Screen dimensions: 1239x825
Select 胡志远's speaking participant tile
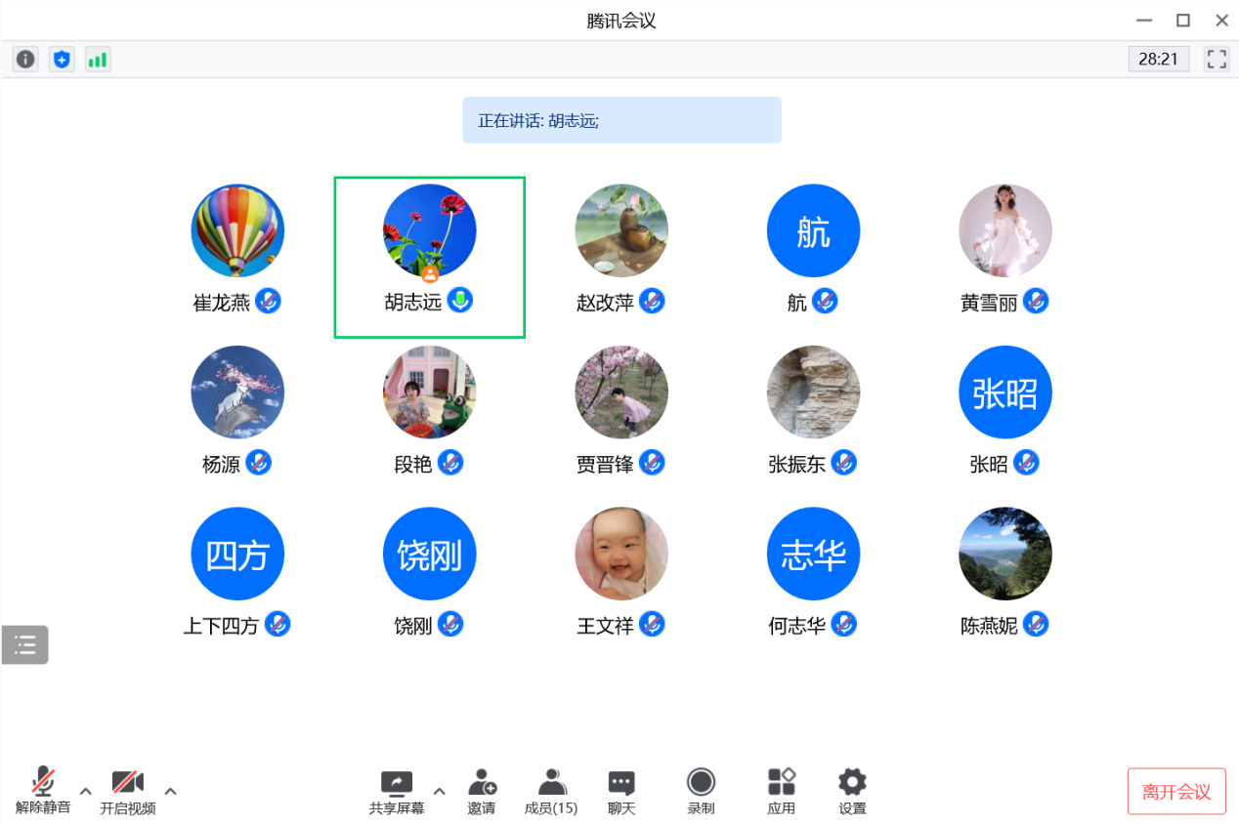coord(430,257)
